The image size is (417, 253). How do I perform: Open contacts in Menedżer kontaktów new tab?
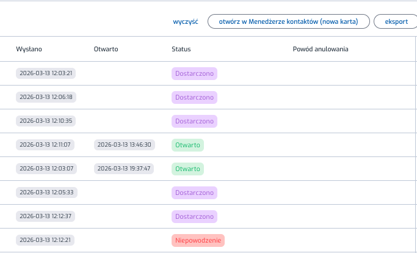(288, 21)
